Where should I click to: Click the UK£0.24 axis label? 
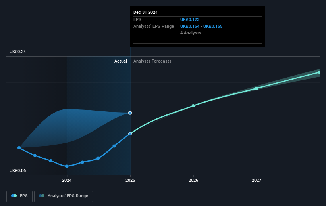pyautogui.click(x=18, y=51)
